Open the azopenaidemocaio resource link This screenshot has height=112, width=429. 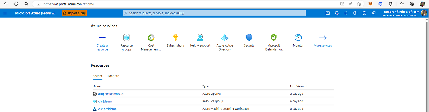point(111,94)
